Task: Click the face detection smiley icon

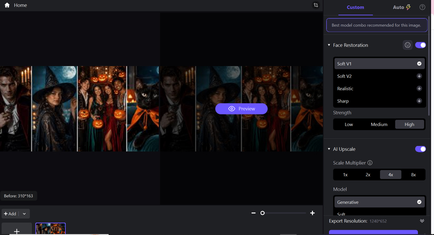Action: tap(407, 45)
